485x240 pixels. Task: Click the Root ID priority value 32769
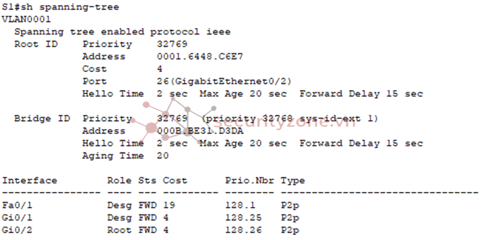click(172, 44)
